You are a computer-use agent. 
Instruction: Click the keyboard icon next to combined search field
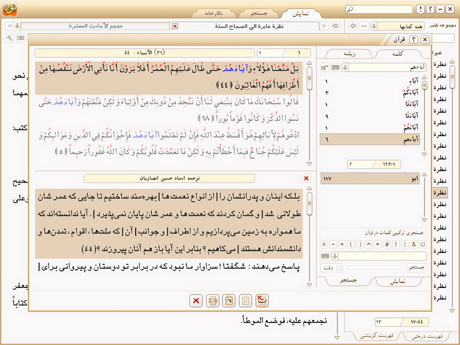tap(325, 256)
